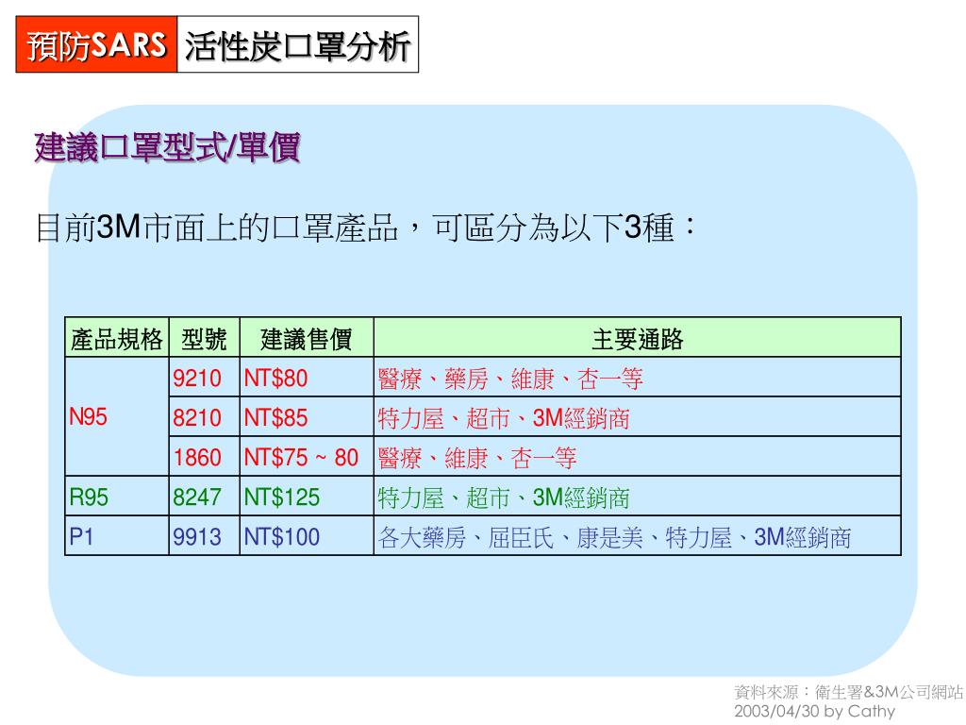Click channel text '各大藥房、屈臣氏、康是美'

point(510,537)
